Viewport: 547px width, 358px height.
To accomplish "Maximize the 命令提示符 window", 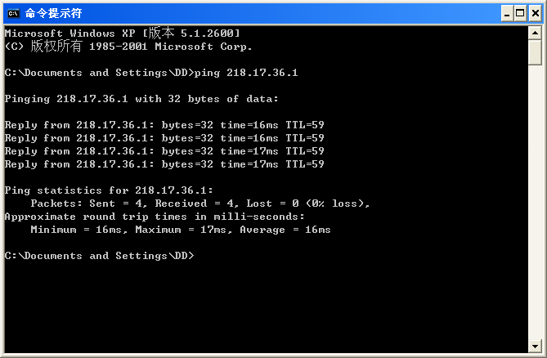I will [520, 14].
